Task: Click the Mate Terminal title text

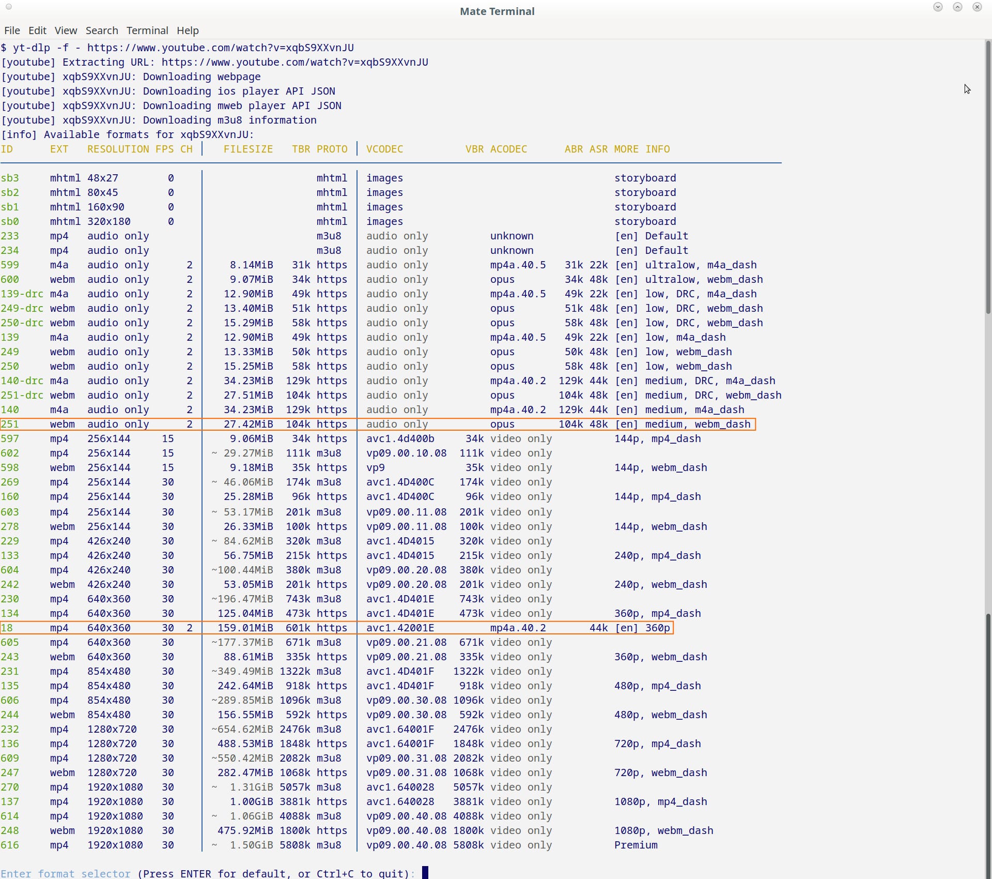Action: tap(497, 11)
